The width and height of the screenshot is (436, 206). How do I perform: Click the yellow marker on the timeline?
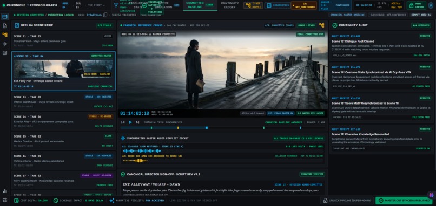click(x=178, y=128)
